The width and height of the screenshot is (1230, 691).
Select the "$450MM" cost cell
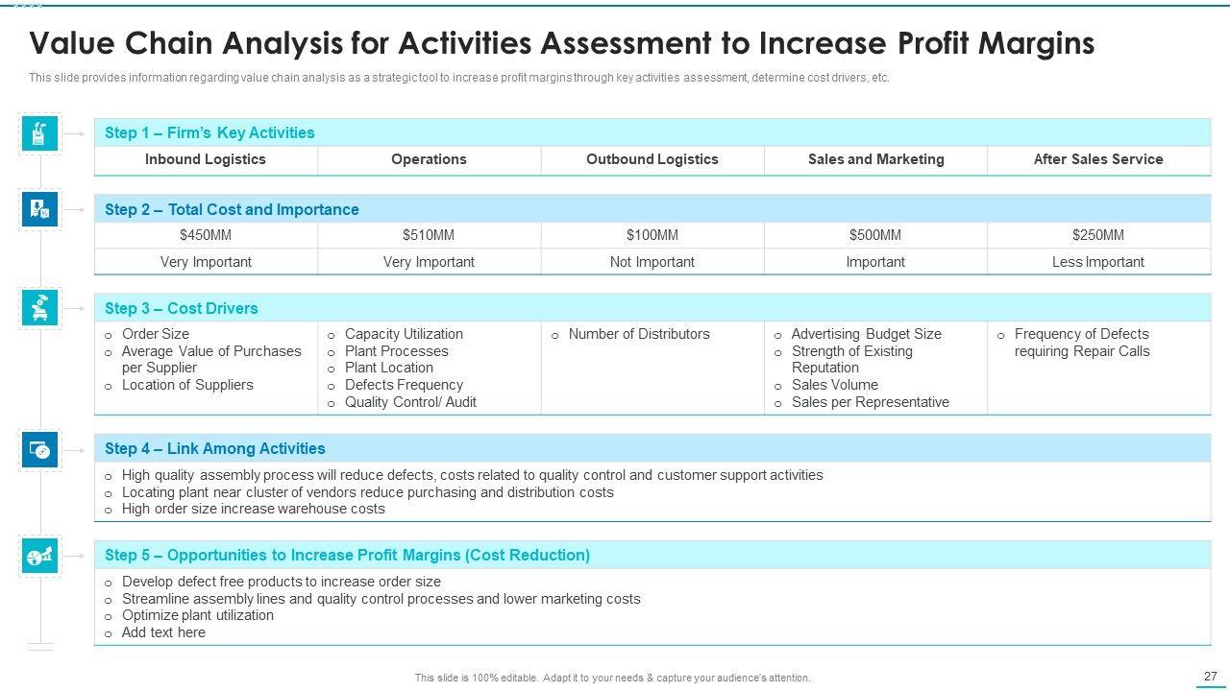click(206, 235)
